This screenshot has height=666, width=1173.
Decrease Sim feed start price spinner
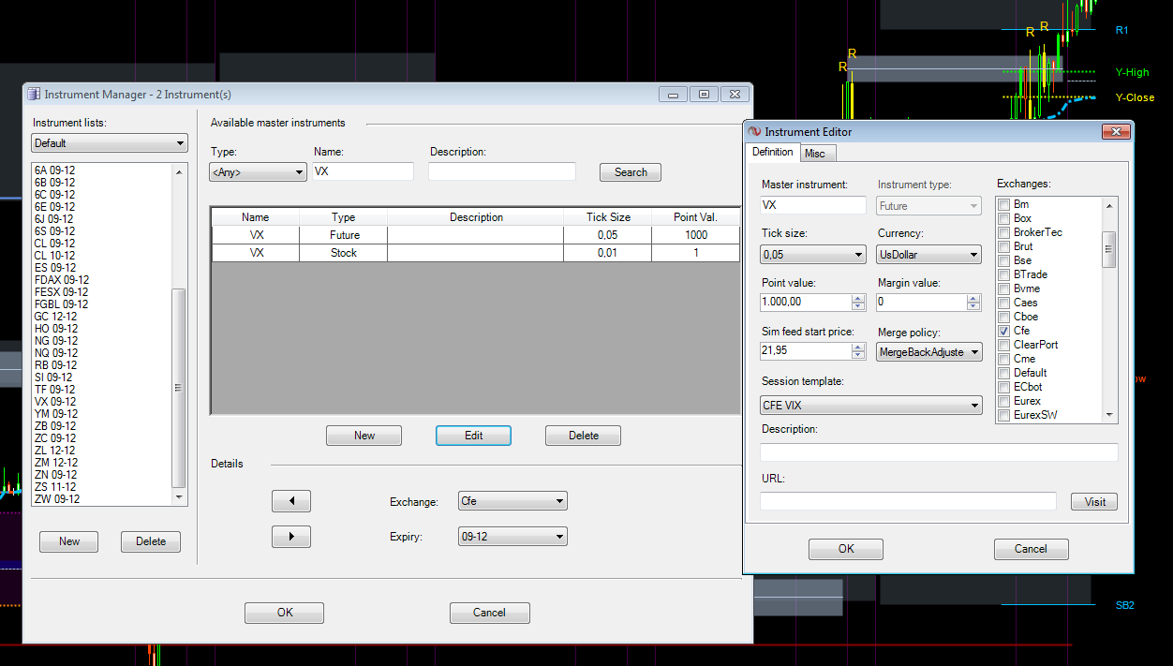(858, 355)
